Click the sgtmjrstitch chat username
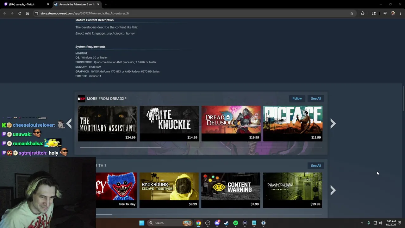Viewport: 405px width, 228px height. tap(33, 153)
